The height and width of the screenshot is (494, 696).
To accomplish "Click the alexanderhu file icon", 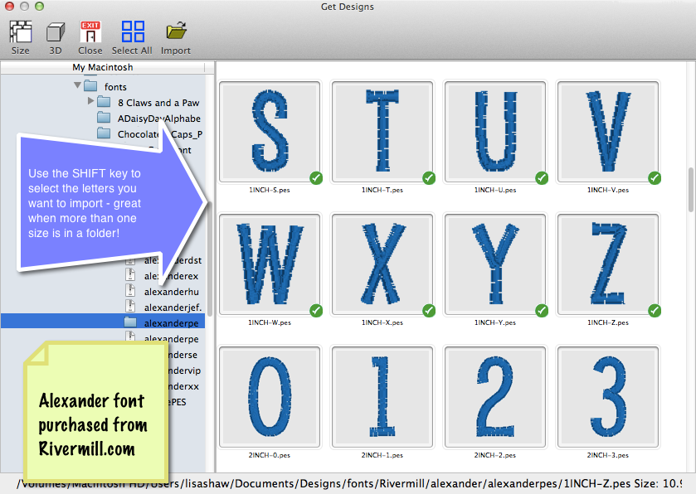I will (x=130, y=291).
